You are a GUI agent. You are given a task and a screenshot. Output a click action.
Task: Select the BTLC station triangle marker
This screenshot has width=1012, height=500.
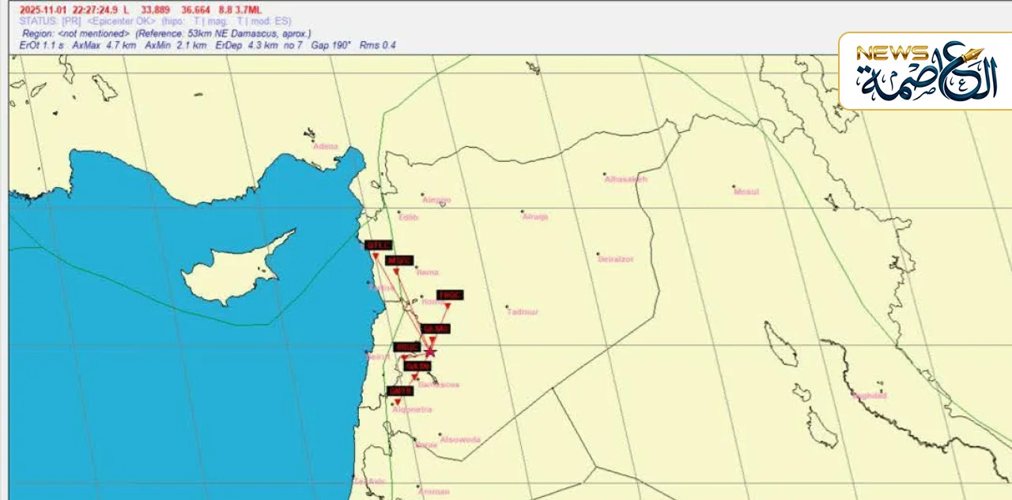tap(375, 256)
